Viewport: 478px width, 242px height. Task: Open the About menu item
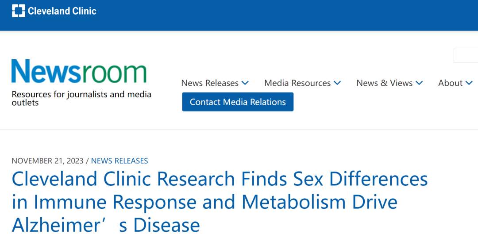(x=450, y=83)
